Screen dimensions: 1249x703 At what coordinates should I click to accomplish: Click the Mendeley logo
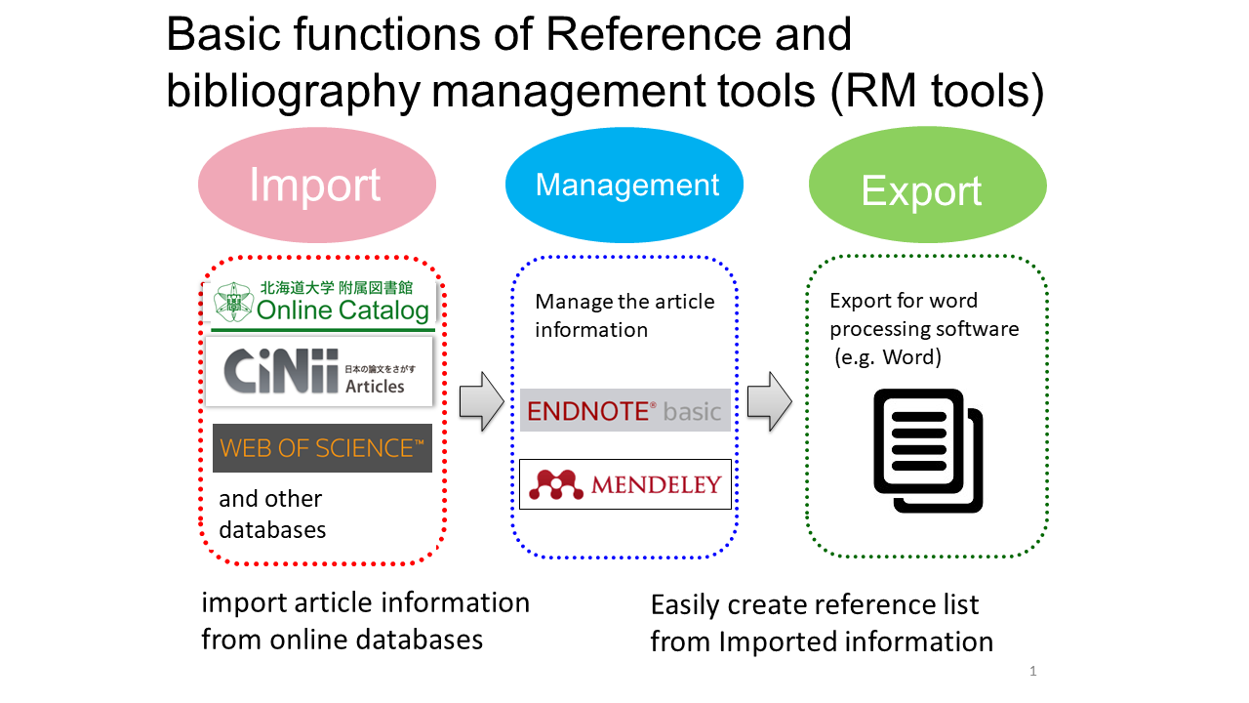[x=624, y=484]
